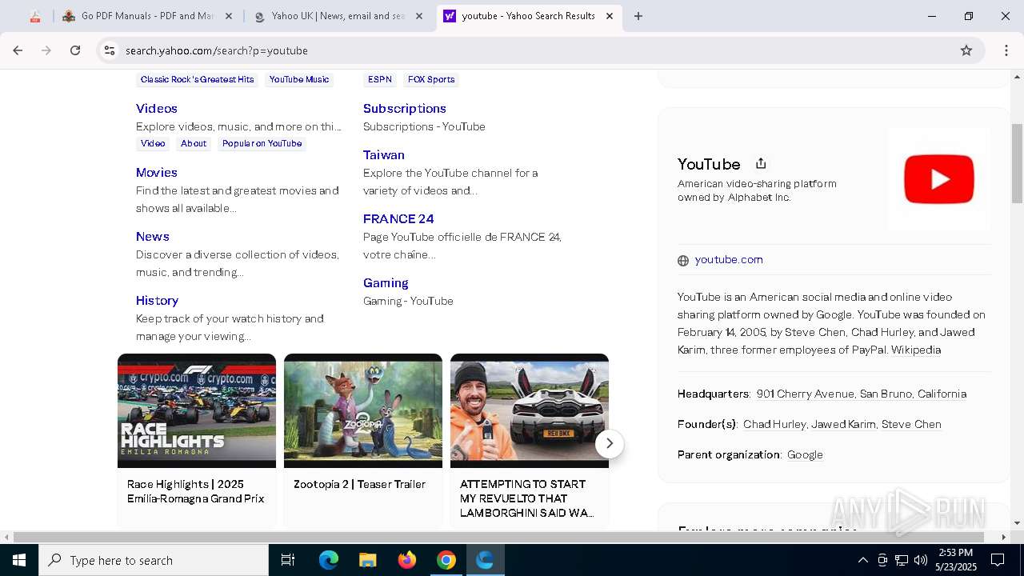Open the Videos link
Image resolution: width=1024 pixels, height=576 pixels.
pos(157,108)
